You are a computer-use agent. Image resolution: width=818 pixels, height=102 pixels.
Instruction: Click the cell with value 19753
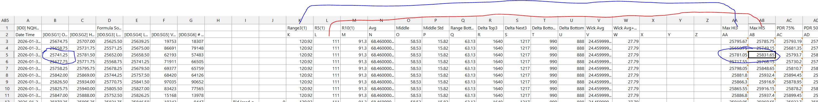click(x=164, y=41)
